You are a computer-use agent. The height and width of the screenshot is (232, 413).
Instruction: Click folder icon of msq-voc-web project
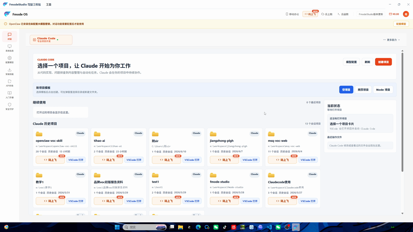[x=271, y=134]
